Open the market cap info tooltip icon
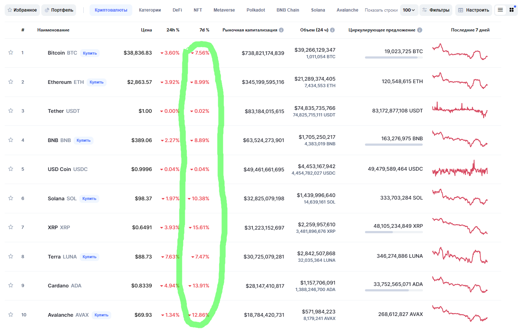The image size is (519, 329). point(281,30)
